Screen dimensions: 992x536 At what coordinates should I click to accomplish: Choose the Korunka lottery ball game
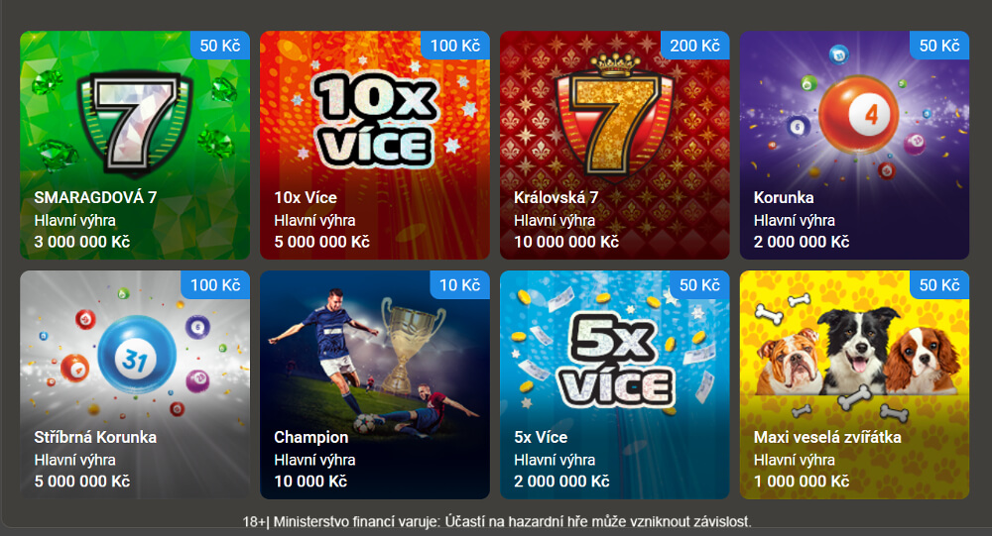coord(854,145)
